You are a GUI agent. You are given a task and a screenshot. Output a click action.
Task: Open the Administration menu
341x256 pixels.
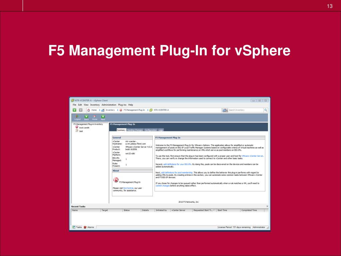coord(109,105)
